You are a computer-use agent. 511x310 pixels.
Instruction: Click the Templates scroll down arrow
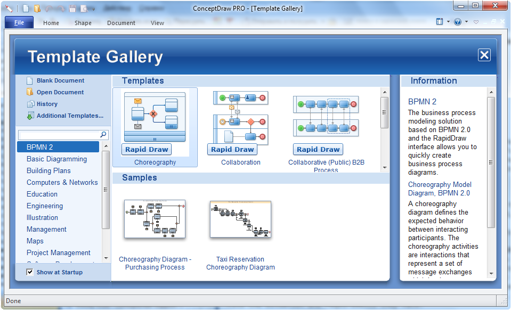385,168
